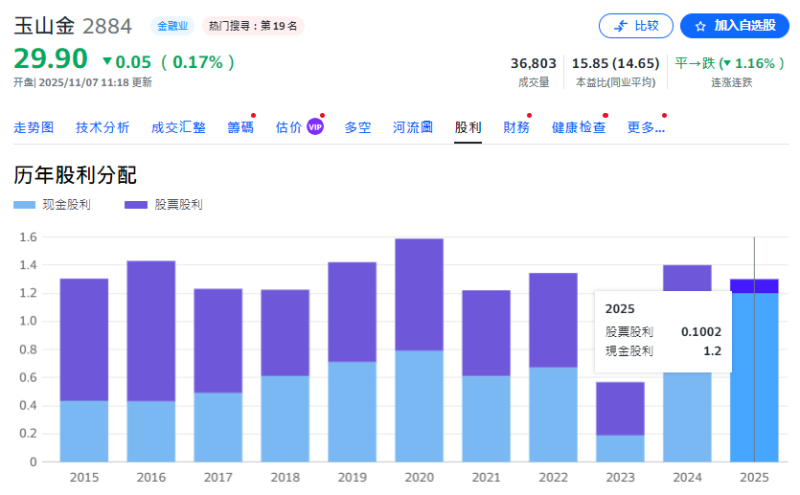800x495 pixels.
Task: Click the 2020 dividend bar
Action: coord(419,350)
